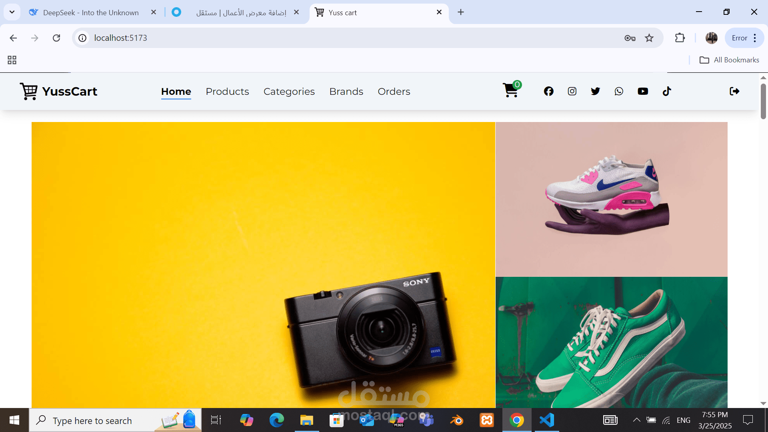Screen dimensions: 768x432
Task: Open the Chrome three-dot menu
Action: coord(755,38)
